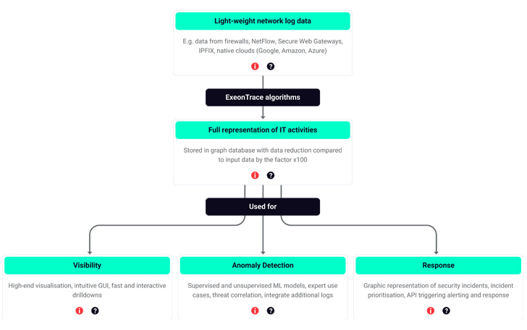Image resolution: width=527 pixels, height=330 pixels.
Task: Click the info icon in Response card
Action: (x=431, y=310)
